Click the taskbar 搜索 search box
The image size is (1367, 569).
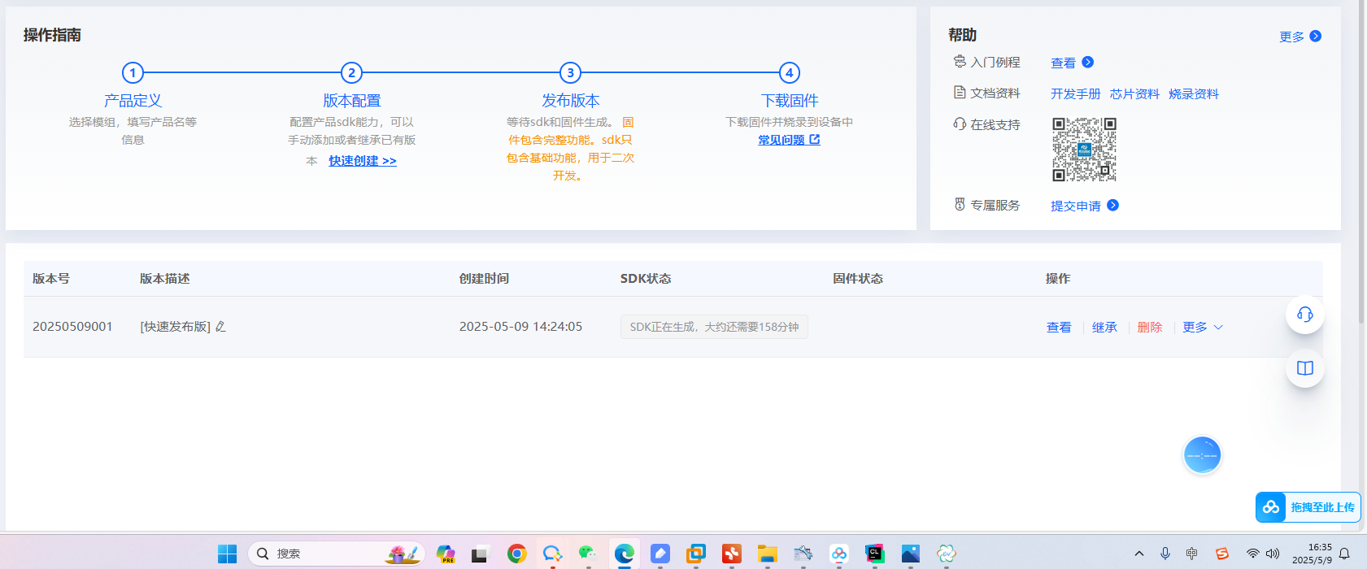coord(337,554)
